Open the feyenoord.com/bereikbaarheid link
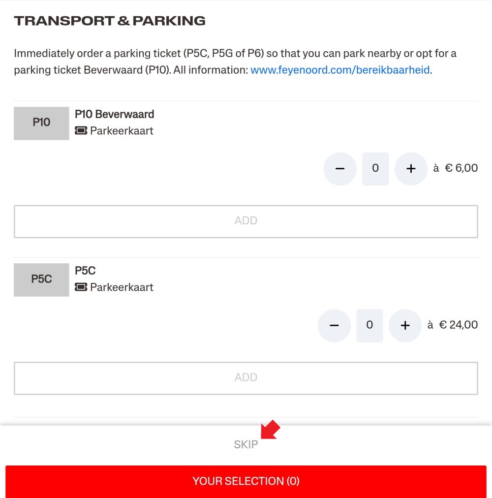The image size is (492, 498). coord(340,70)
